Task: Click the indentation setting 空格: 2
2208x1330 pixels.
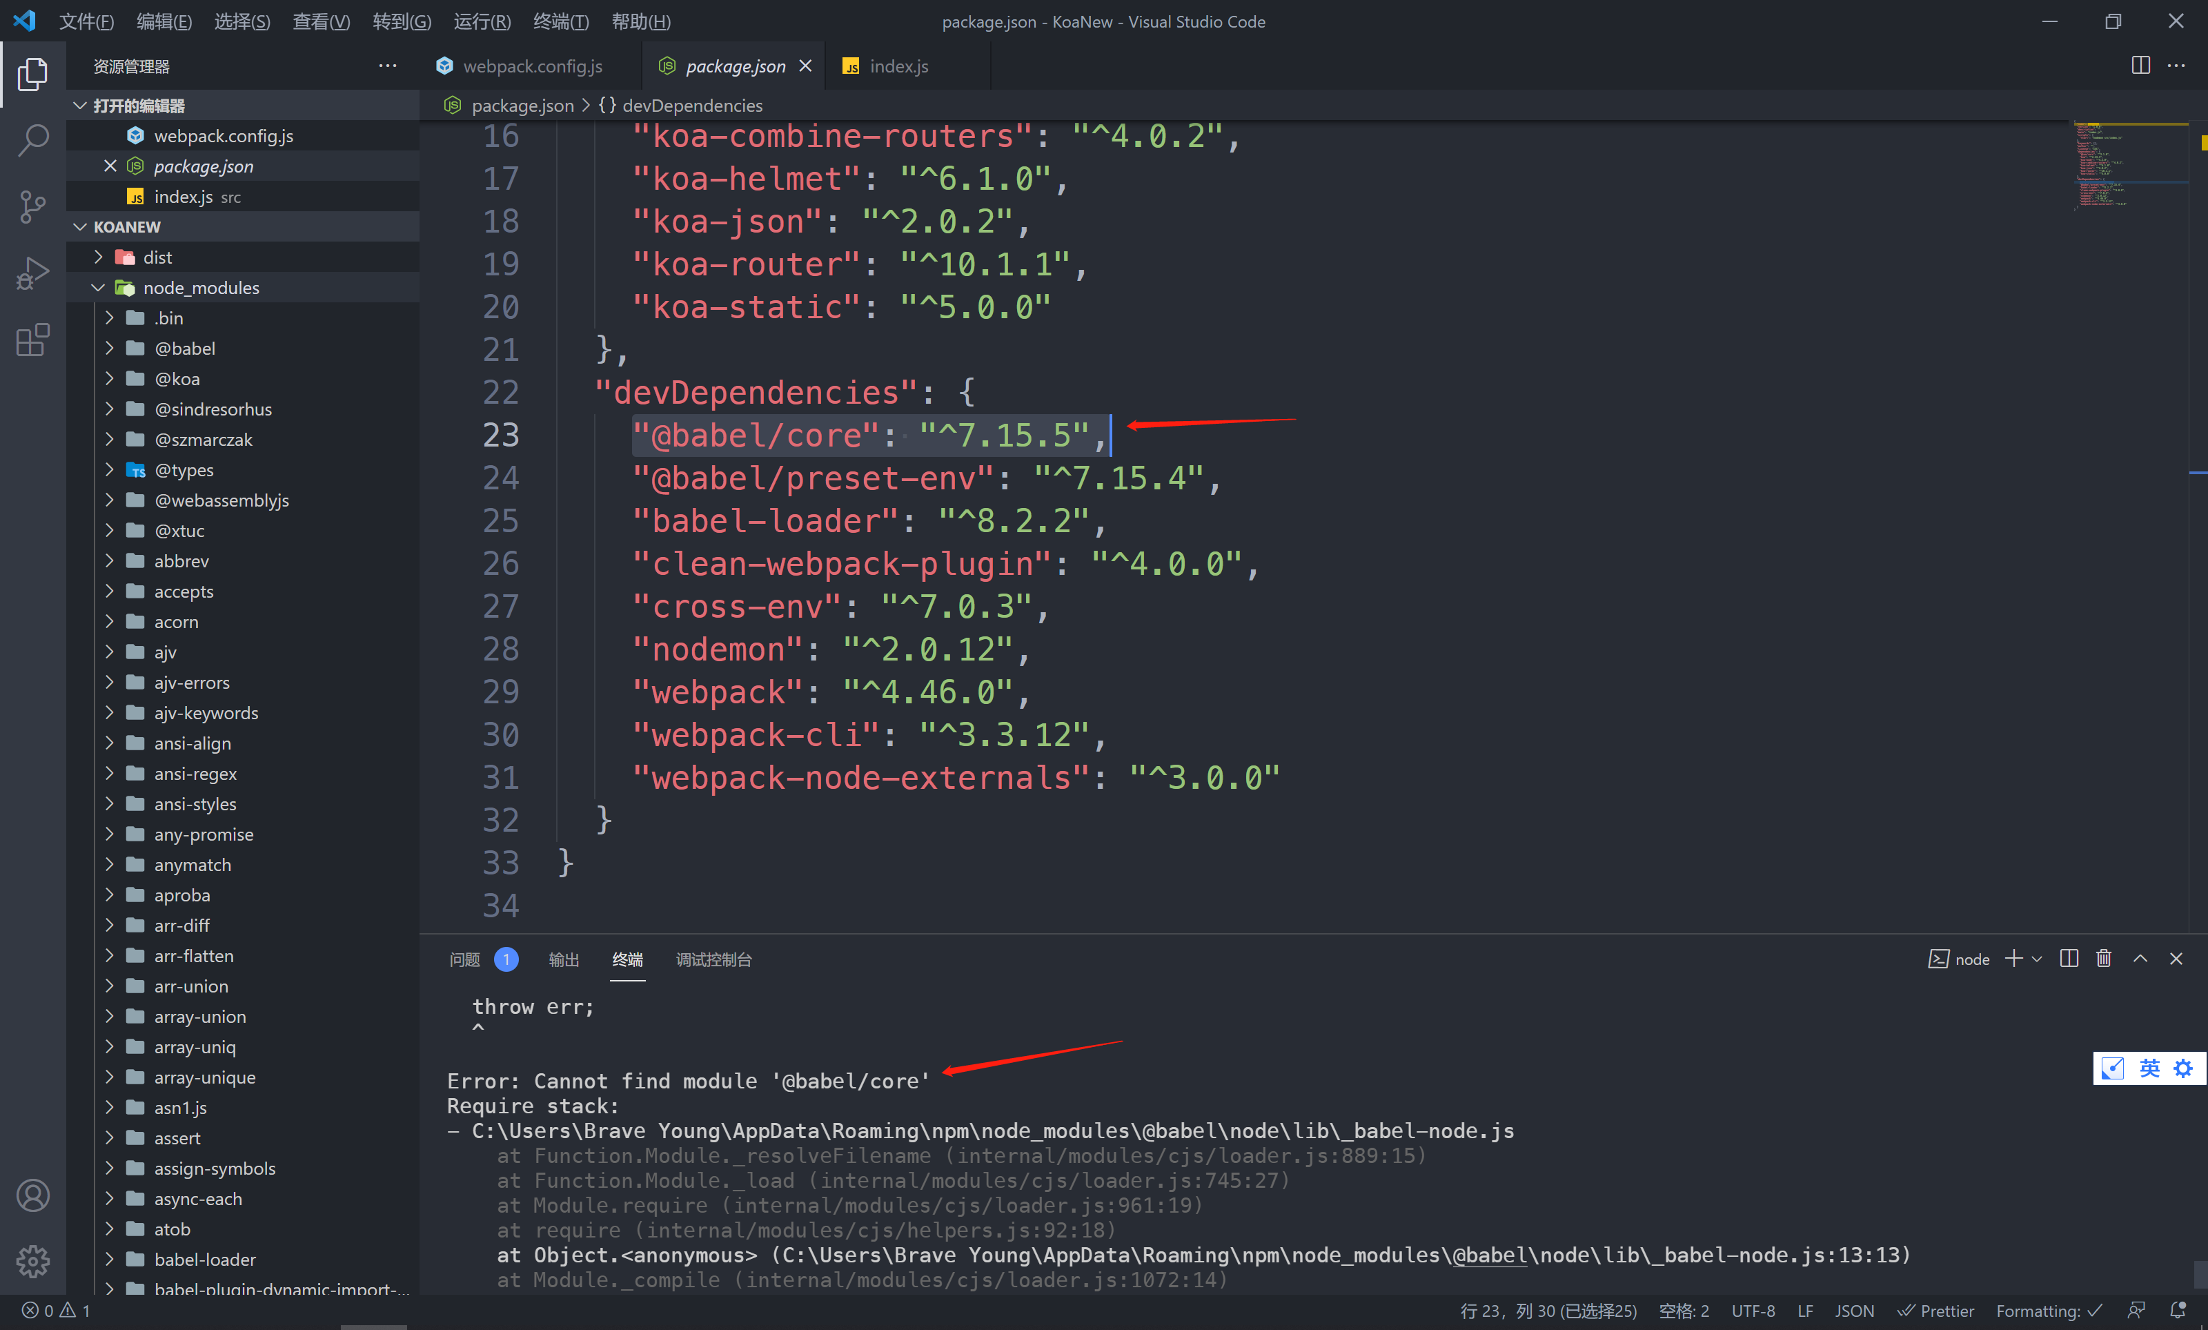Action: [x=1683, y=1310]
